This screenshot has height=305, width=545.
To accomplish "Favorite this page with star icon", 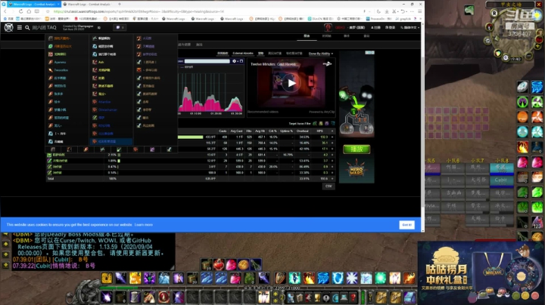I will pyautogui.click(x=48, y=11).
